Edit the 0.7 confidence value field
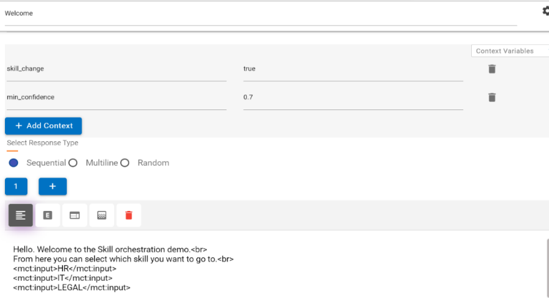Screen dimensions: 549x298 [x=353, y=98]
